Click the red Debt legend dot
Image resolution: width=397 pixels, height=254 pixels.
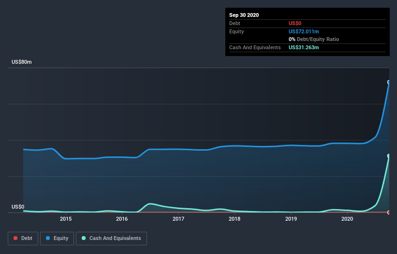(x=15, y=238)
